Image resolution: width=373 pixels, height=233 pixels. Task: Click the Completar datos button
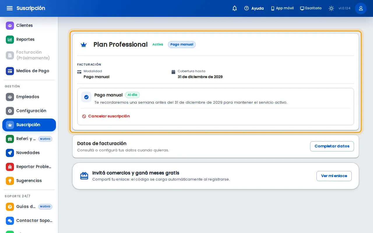pyautogui.click(x=332, y=146)
